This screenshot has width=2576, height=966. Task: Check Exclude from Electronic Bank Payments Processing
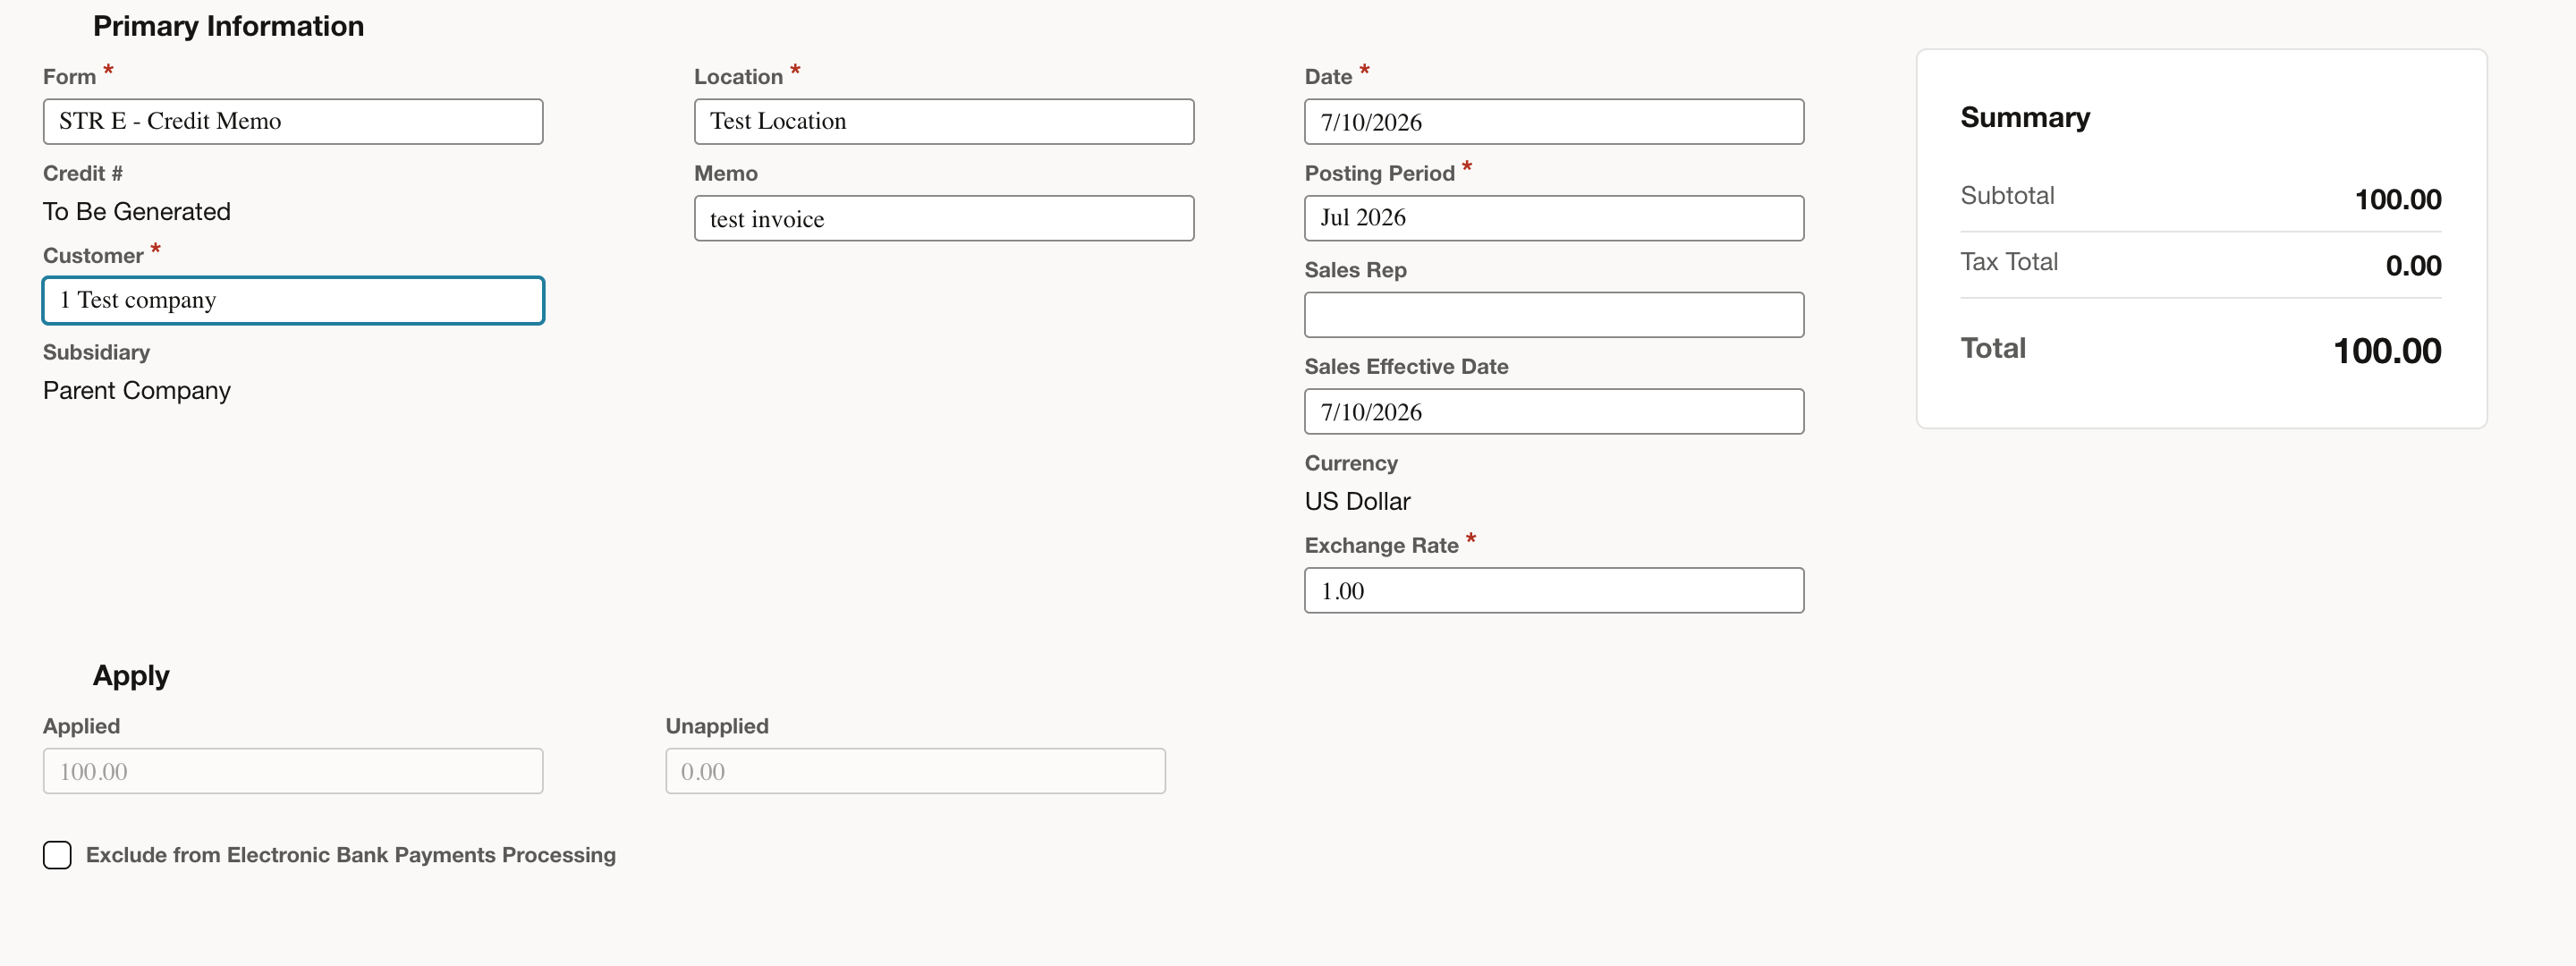click(x=57, y=855)
